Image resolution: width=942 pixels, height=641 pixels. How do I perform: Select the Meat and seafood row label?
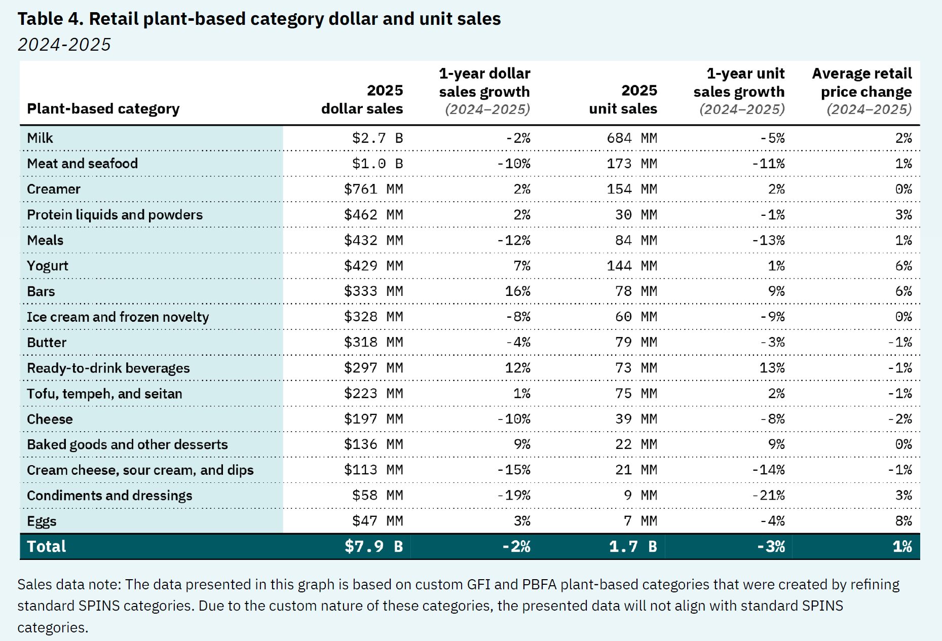click(82, 163)
